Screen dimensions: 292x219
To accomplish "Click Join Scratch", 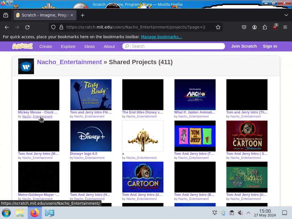I will click(x=244, y=46).
